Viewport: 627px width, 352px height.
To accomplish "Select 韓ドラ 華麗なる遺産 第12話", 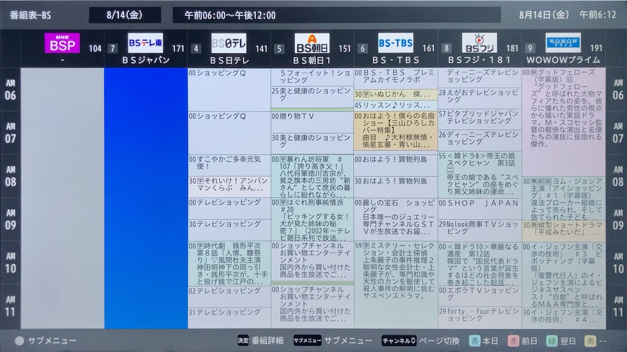I will click(x=480, y=263).
